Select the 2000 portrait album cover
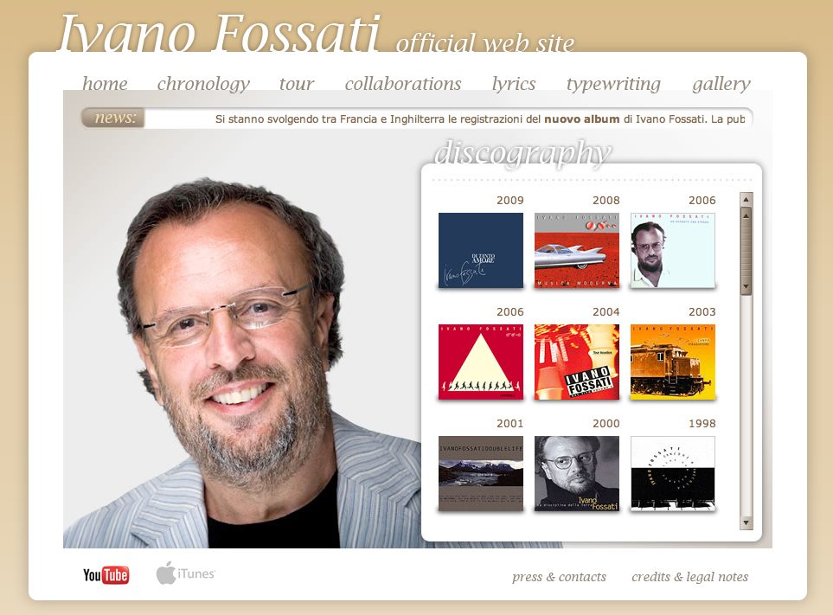This screenshot has width=833, height=615. coord(577,473)
